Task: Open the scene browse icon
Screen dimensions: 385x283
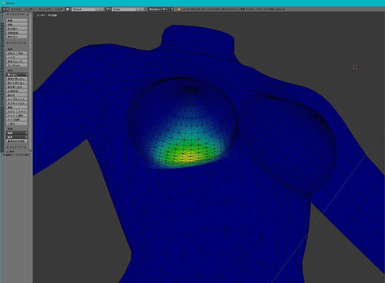Action: pyautogui.click(x=108, y=9)
